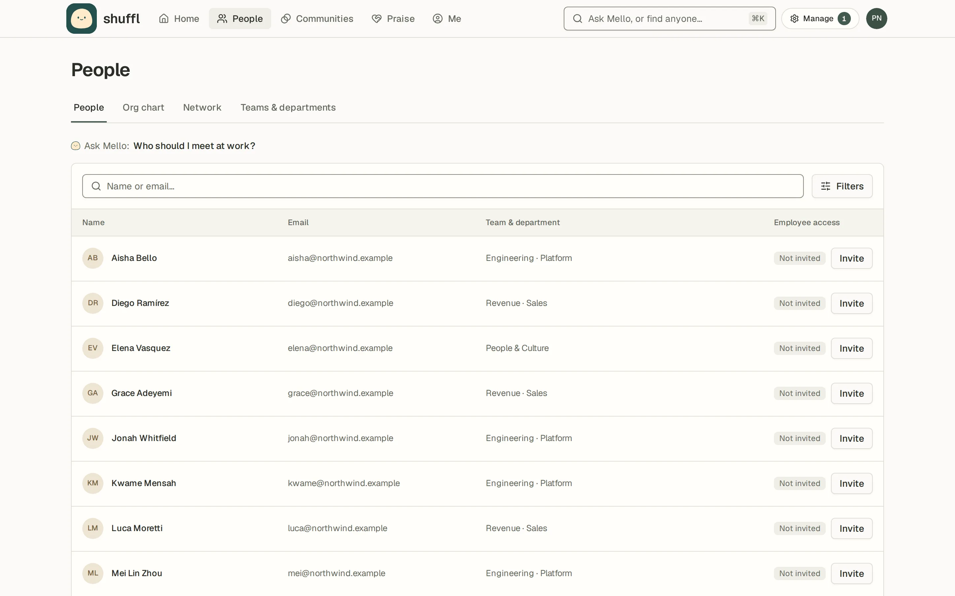Invite Grace Adeyemi
The width and height of the screenshot is (955, 596).
[852, 393]
